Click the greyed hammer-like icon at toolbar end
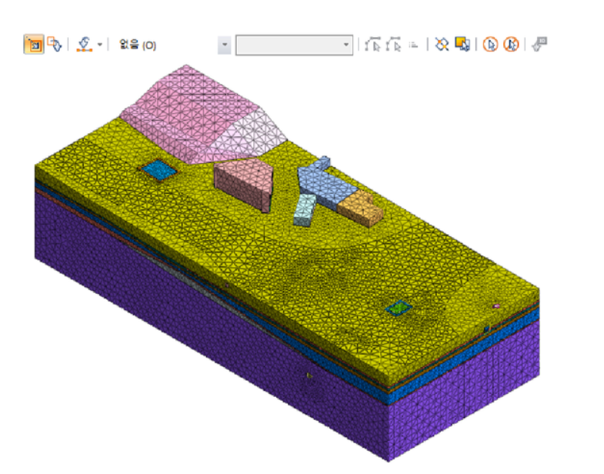This screenshot has height=474, width=604. point(539,44)
